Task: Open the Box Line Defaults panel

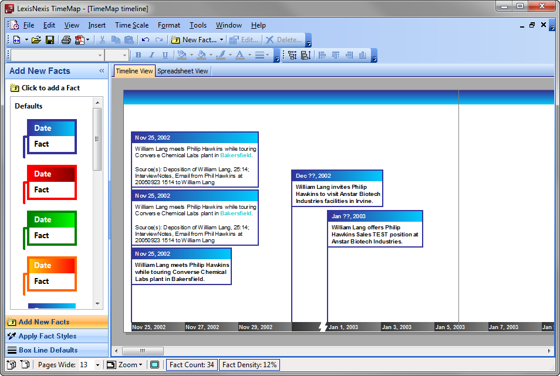Action: coord(57,350)
